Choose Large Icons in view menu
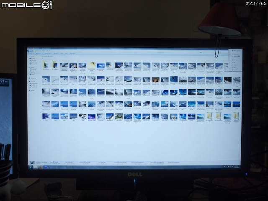 tap(236, 54)
